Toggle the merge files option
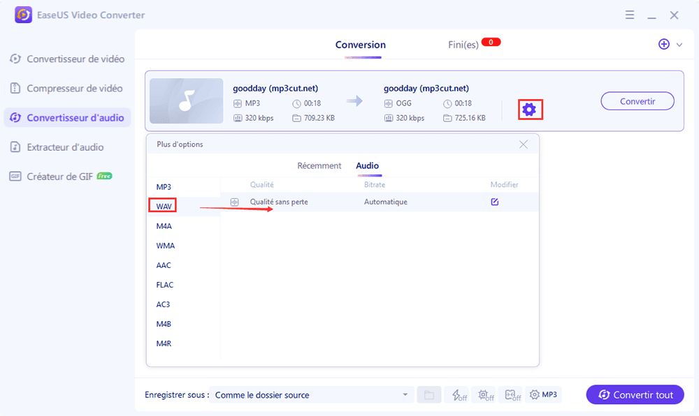This screenshot has width=699, height=416. tap(512, 394)
